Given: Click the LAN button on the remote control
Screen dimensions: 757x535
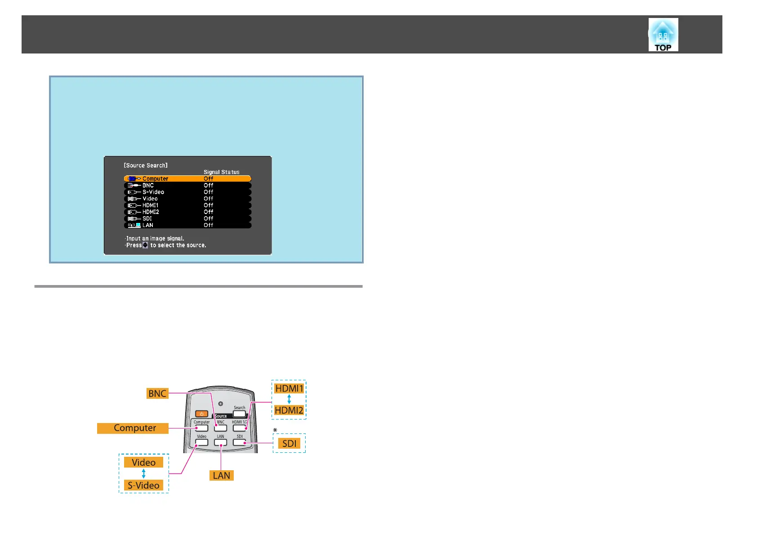Looking at the screenshot, I should (221, 442).
